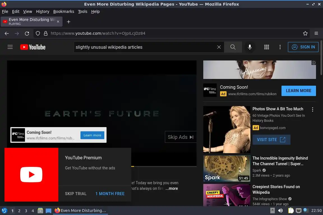Open the Edit menu

point(16,11)
